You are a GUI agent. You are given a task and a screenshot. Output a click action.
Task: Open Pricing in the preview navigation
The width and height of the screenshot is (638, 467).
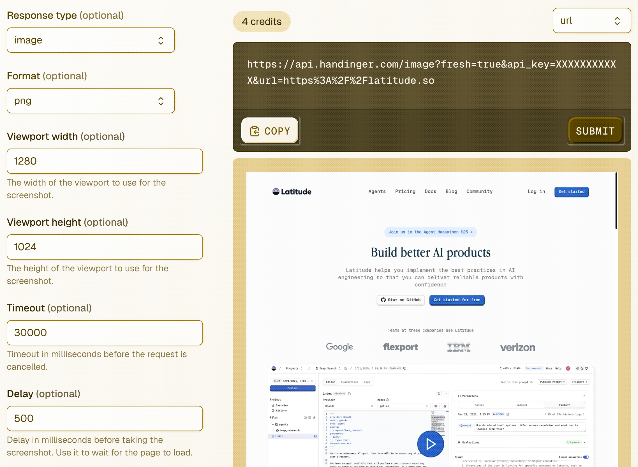coord(405,191)
